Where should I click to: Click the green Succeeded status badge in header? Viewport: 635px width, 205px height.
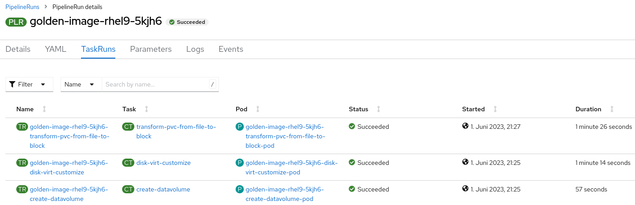tap(187, 22)
